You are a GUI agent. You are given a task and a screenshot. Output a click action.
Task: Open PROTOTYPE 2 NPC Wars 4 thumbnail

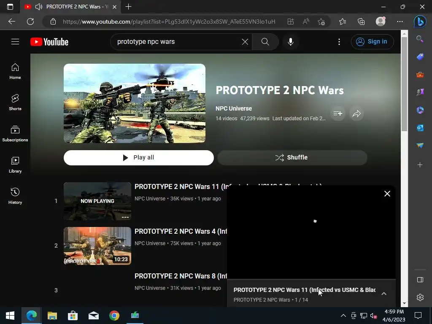pyautogui.click(x=97, y=246)
